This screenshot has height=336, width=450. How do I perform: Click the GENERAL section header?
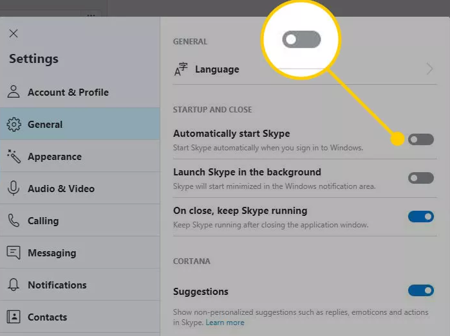pos(190,42)
